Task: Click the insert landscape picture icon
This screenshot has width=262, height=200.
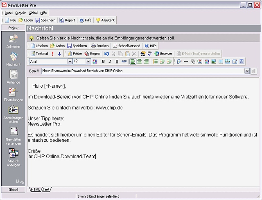Action: 214,61
